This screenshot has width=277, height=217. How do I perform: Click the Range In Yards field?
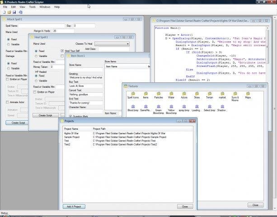click(x=63, y=31)
